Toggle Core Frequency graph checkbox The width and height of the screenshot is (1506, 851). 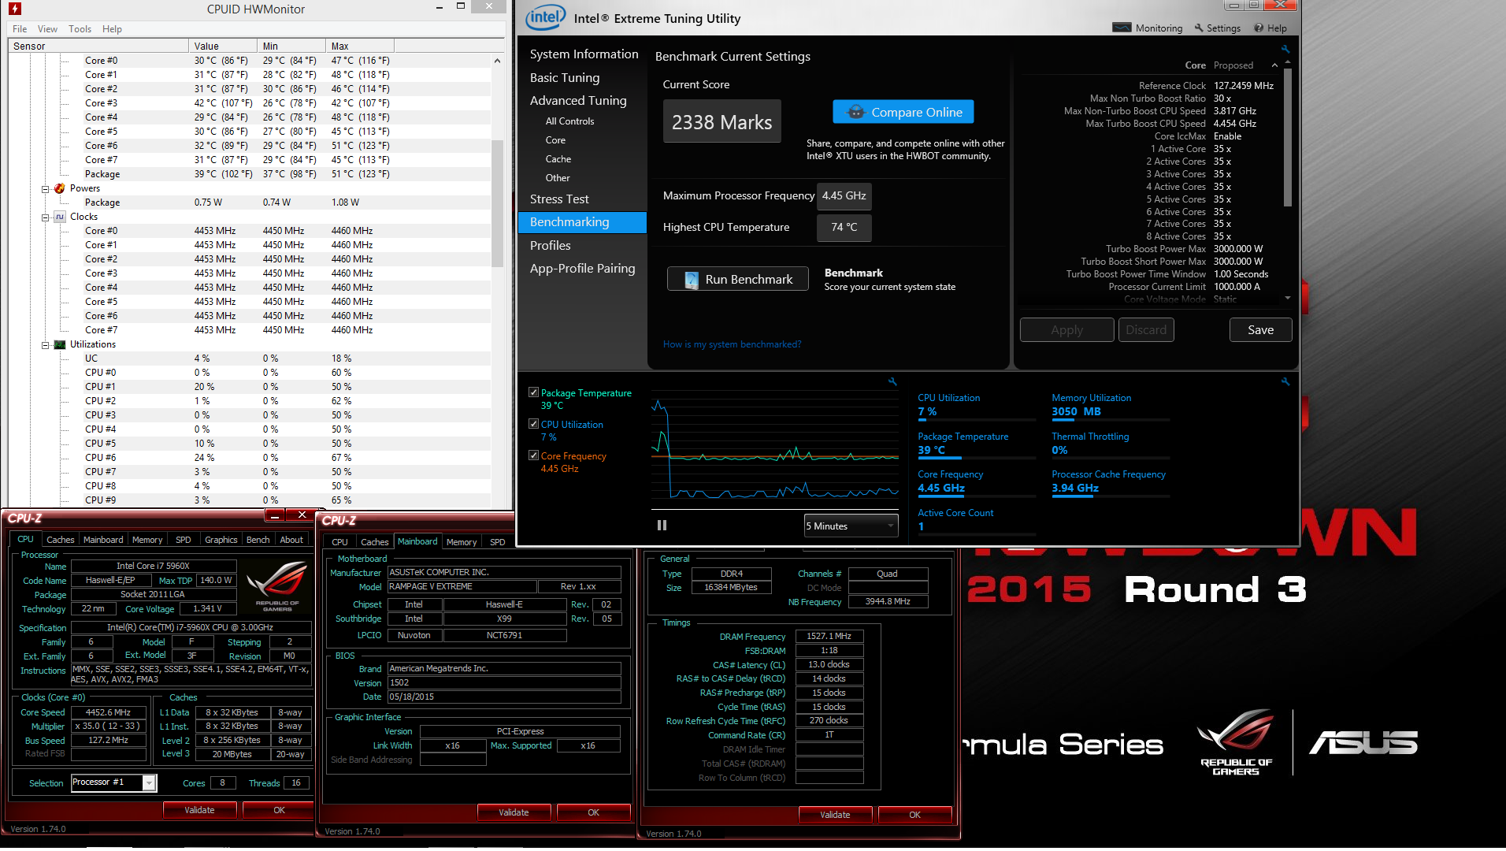coord(533,455)
